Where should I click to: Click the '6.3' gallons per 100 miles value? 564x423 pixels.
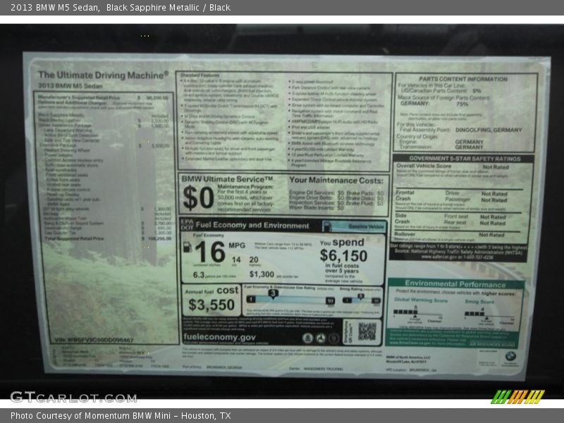[199, 275]
